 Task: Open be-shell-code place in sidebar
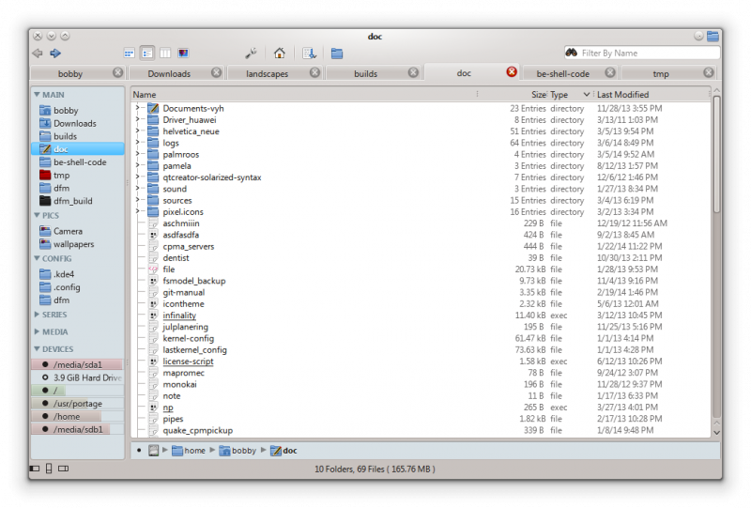click(x=78, y=162)
